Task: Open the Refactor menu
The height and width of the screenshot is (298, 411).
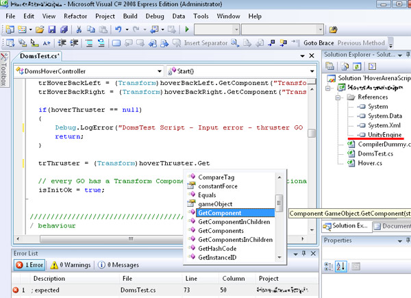Action: click(x=75, y=16)
